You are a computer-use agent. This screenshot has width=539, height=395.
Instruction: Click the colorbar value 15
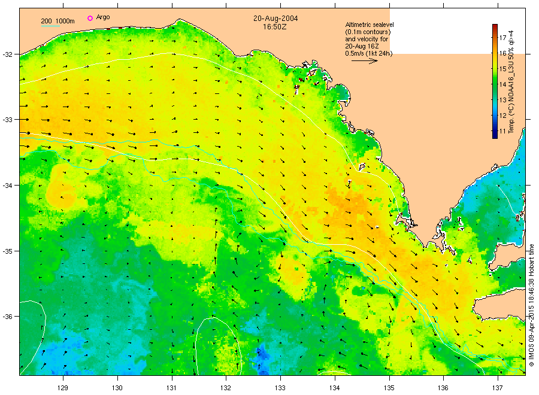pos(502,69)
